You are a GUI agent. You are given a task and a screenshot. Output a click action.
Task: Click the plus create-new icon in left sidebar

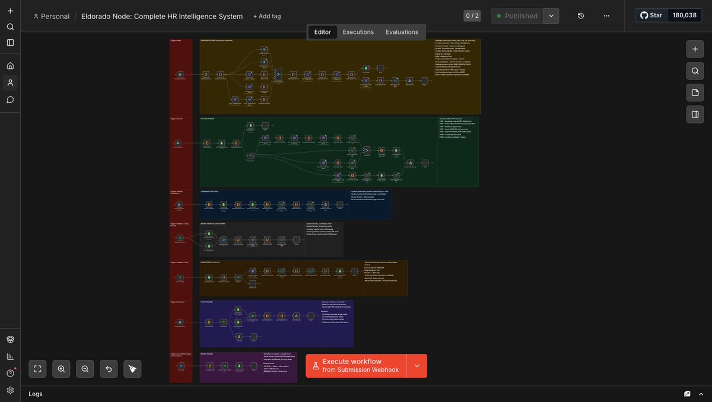tap(10, 11)
